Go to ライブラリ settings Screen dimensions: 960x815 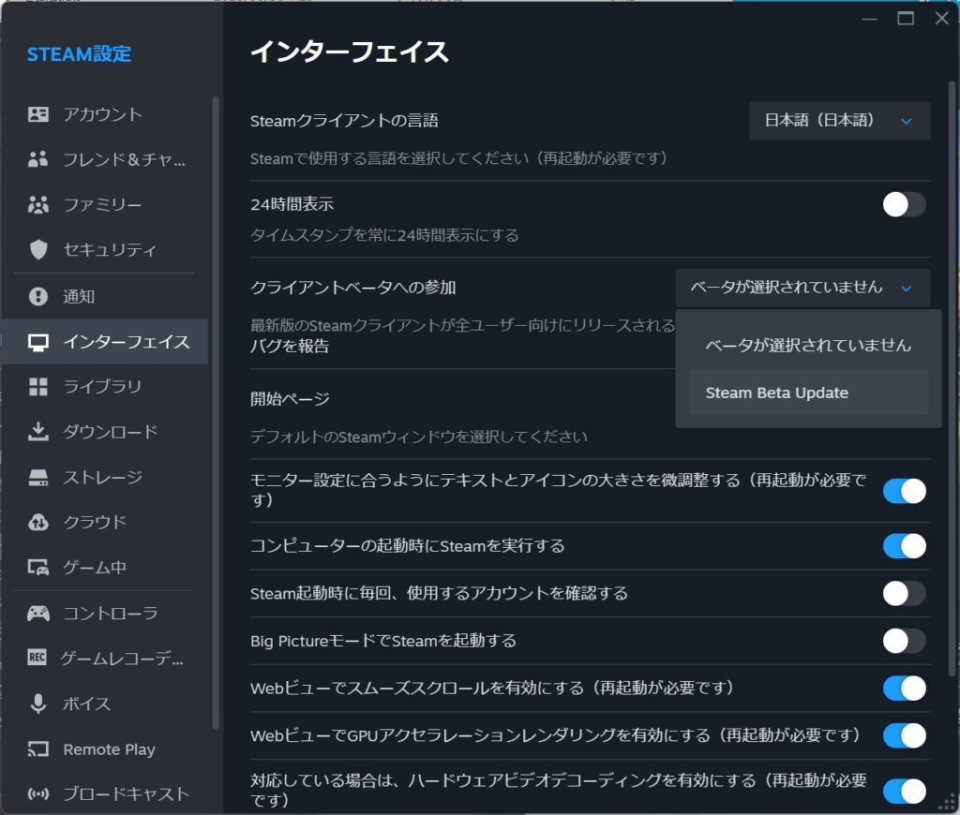coord(105,387)
